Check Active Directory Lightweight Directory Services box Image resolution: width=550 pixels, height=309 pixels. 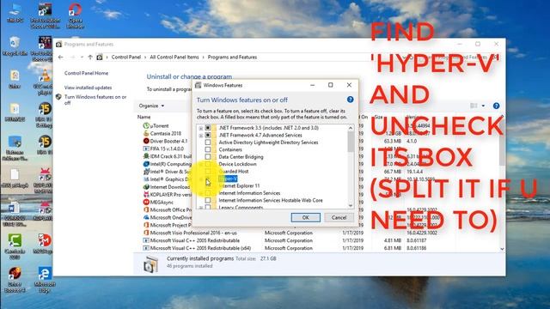(x=208, y=142)
